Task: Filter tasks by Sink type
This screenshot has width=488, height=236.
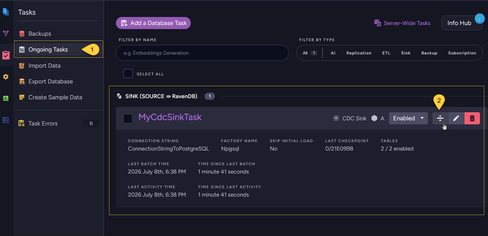Action: pos(406,53)
